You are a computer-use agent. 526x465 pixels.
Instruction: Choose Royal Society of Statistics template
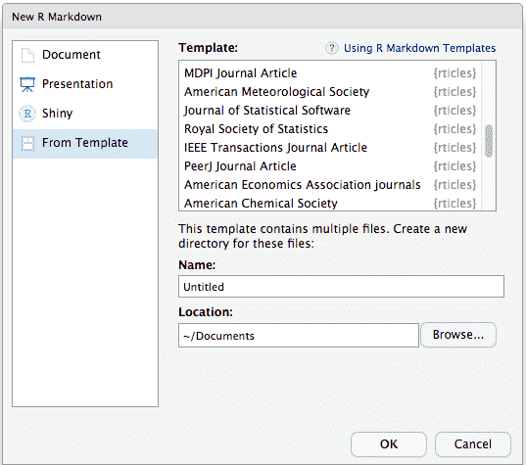330,129
